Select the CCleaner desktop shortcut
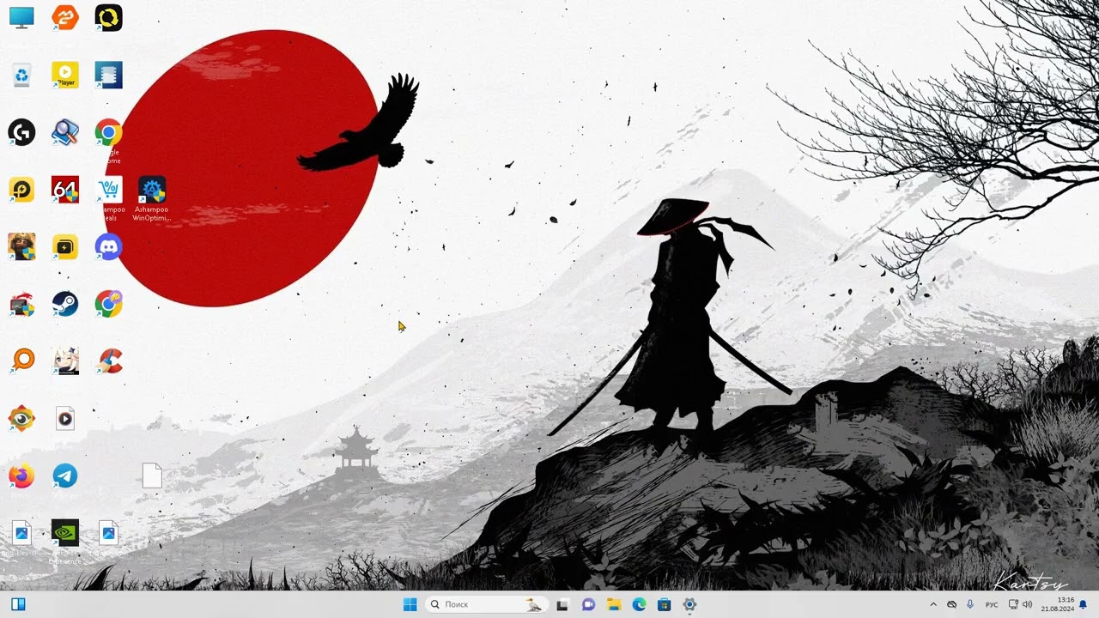1099x618 pixels. [x=109, y=361]
